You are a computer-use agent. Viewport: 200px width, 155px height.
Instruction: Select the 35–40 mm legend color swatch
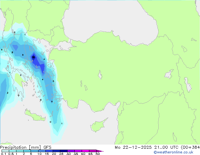(78, 151)
